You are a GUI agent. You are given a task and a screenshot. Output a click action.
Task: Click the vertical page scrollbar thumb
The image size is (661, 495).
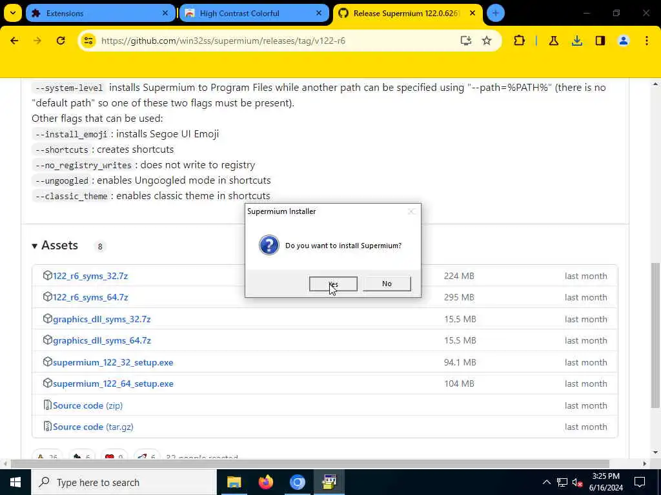point(655,335)
